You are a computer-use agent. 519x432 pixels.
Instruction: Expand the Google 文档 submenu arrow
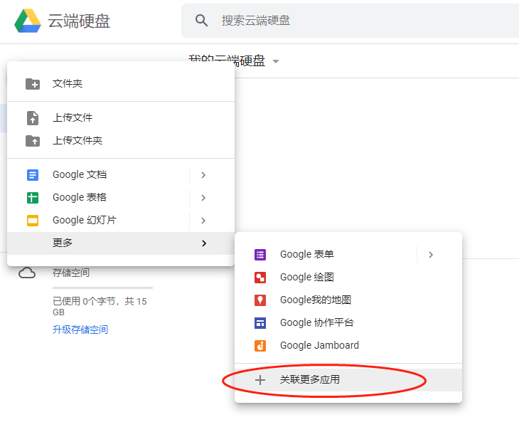pos(203,175)
